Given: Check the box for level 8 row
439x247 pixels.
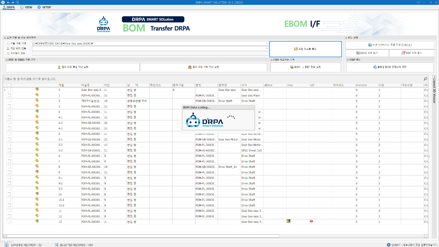Looking at the screenshot, I should pos(9,167).
